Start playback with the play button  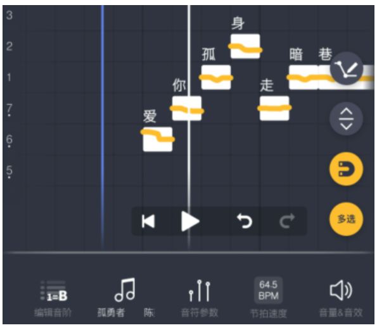pos(190,221)
